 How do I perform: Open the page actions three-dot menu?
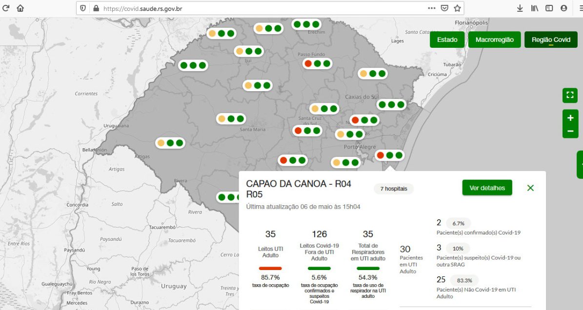[432, 8]
